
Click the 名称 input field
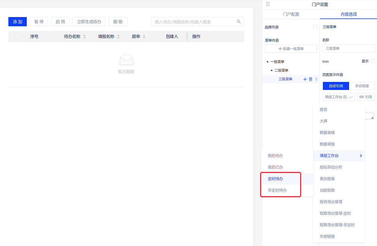[x=348, y=48]
